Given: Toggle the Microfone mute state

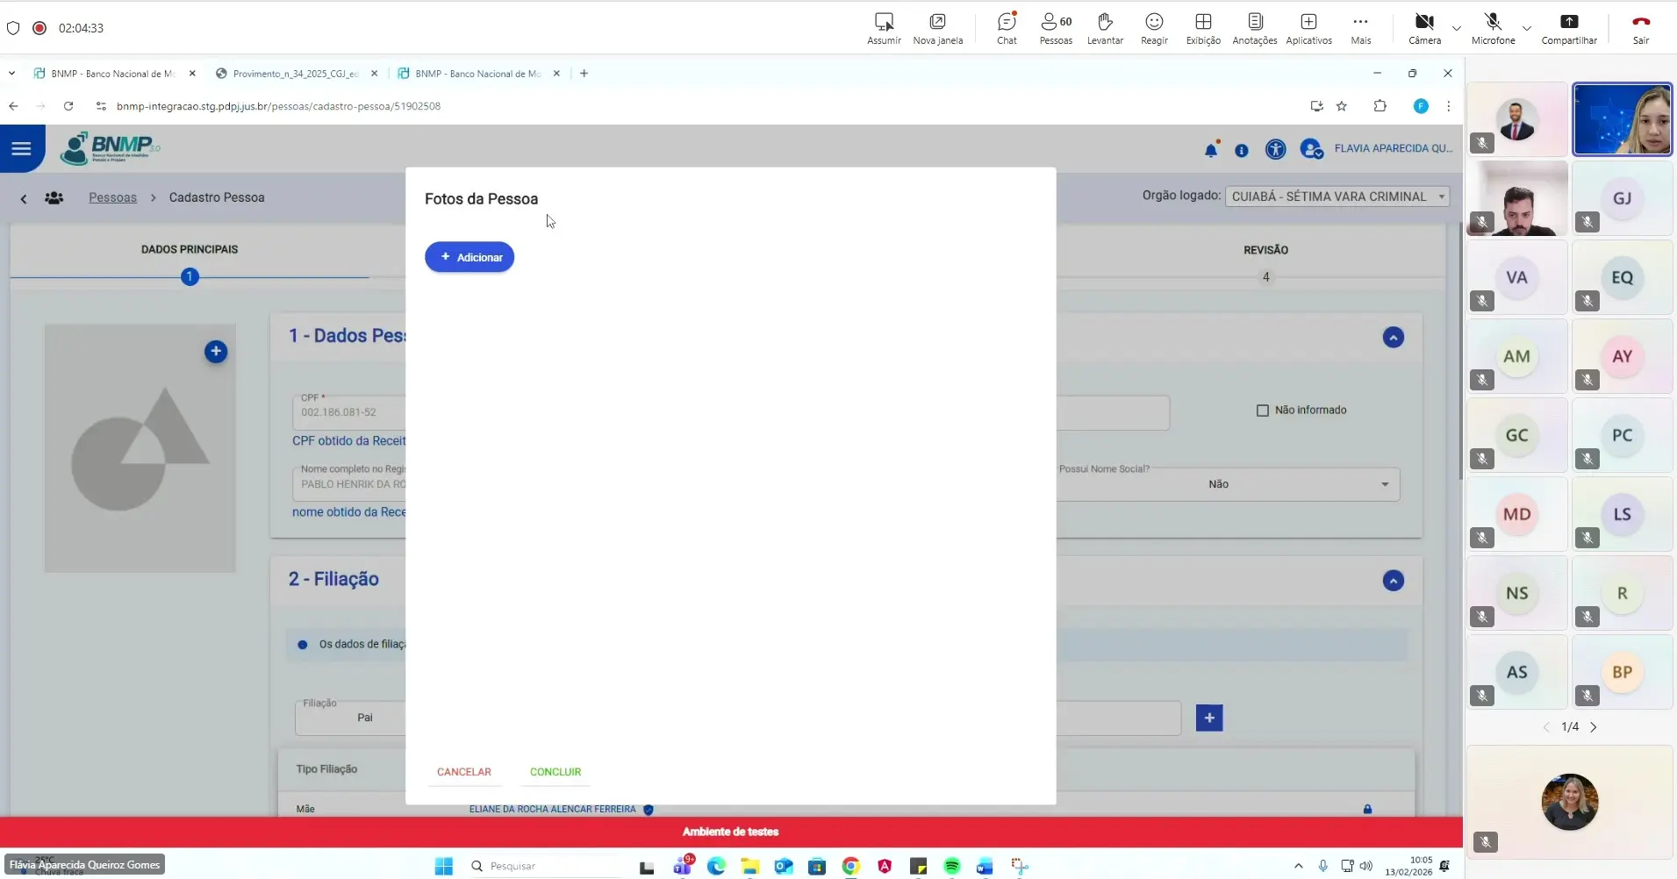Looking at the screenshot, I should 1492,27.
